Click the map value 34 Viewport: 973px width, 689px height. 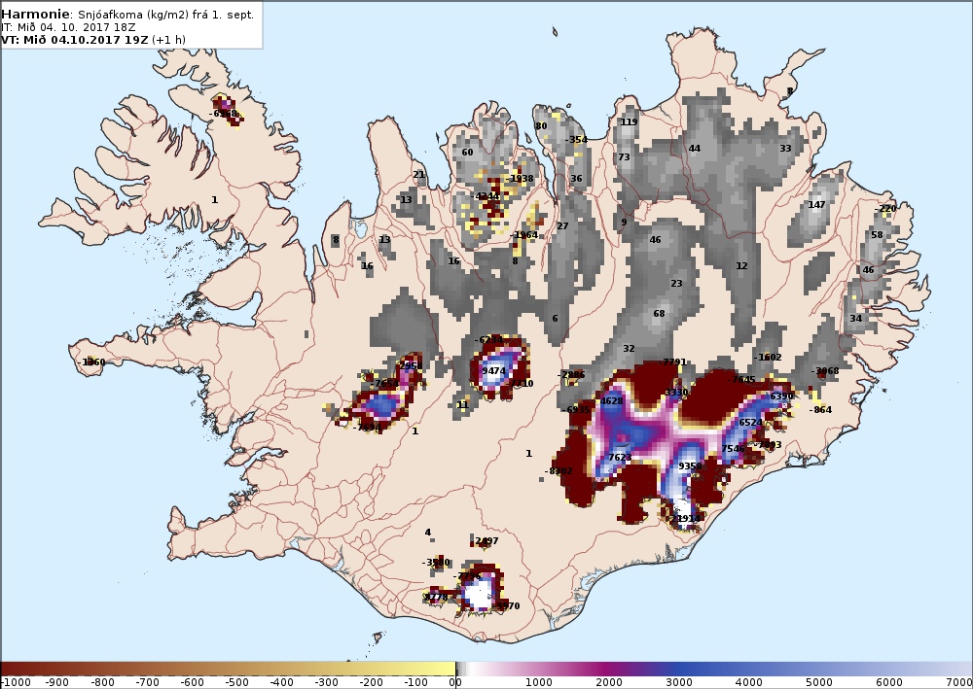pyautogui.click(x=855, y=319)
